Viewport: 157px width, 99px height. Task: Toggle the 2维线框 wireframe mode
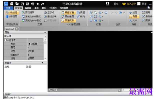coord(12,12)
